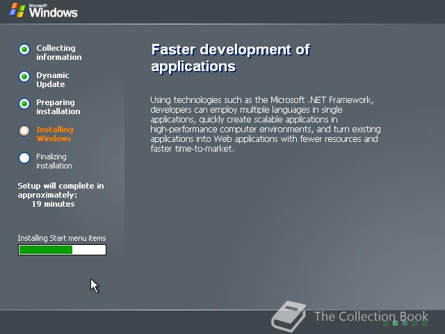The height and width of the screenshot is (334, 445).
Task: Click the Preparing installation step indicator
Action: 24,104
